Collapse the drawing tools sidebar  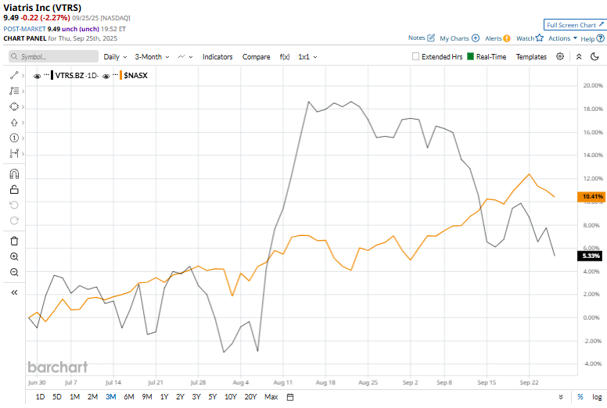(x=14, y=292)
